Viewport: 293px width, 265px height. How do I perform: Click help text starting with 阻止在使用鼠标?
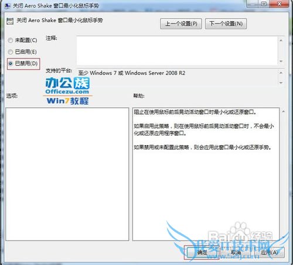[x=195, y=112]
